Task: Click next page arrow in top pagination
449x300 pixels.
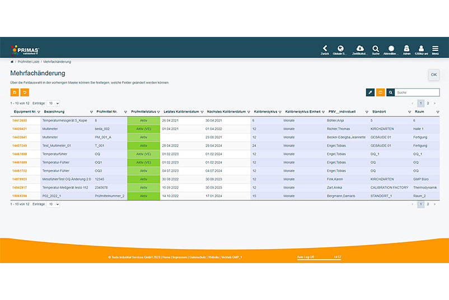Action: click(434, 104)
